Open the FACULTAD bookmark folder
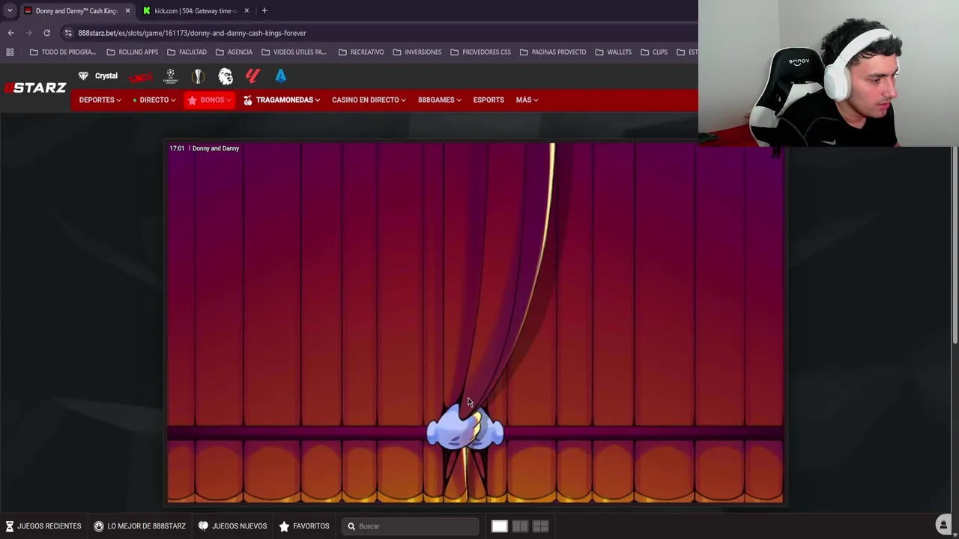The height and width of the screenshot is (539, 959). point(187,52)
